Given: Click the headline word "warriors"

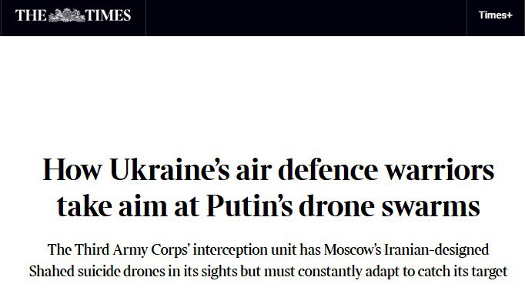Looking at the screenshot, I should coord(440,170).
